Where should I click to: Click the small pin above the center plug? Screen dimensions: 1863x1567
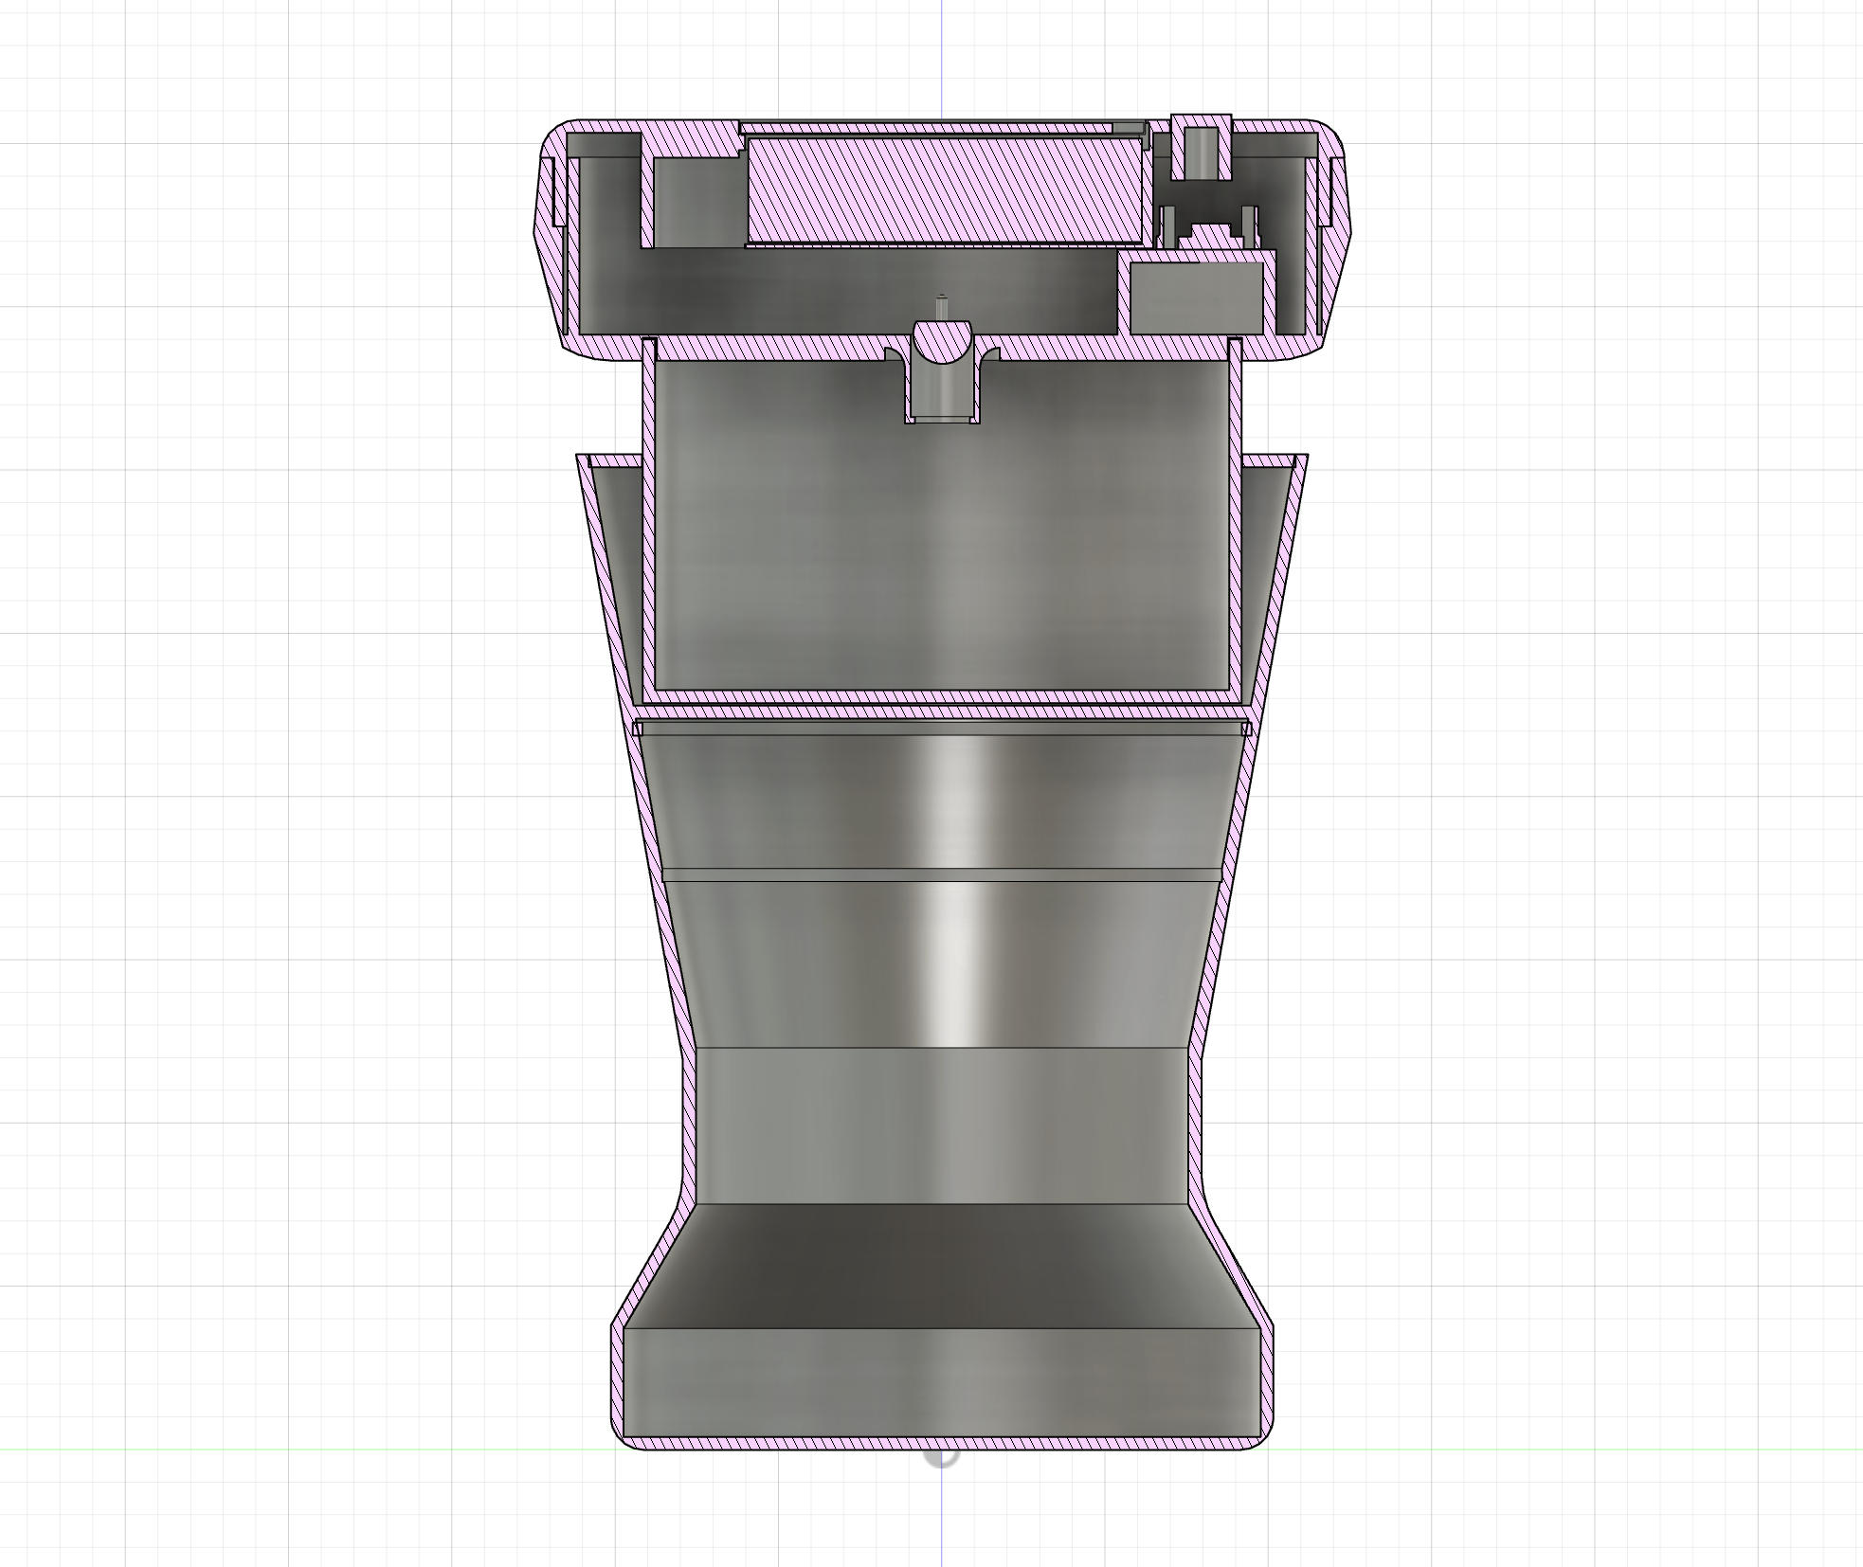[941, 307]
